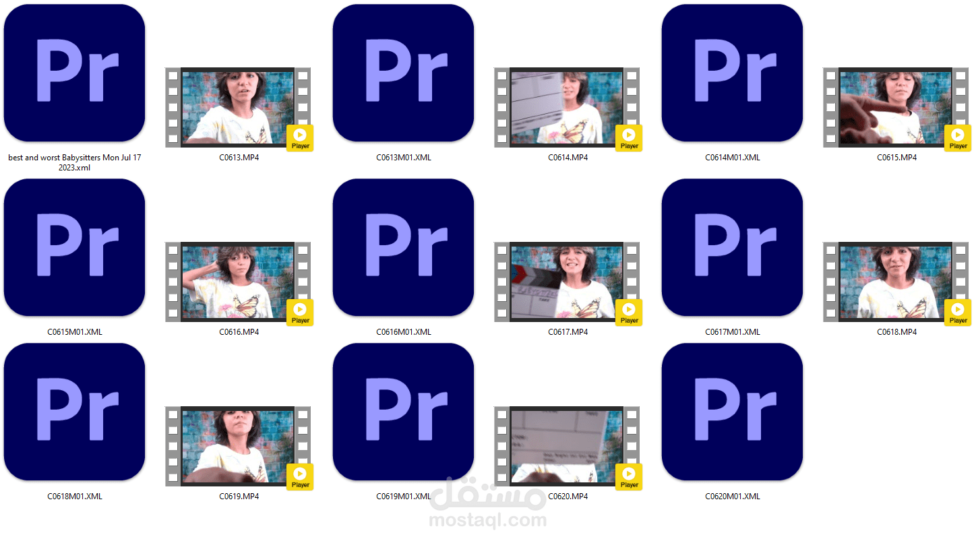
Task: Click the yellow Player badge on C0618.MP4
Action: [958, 313]
